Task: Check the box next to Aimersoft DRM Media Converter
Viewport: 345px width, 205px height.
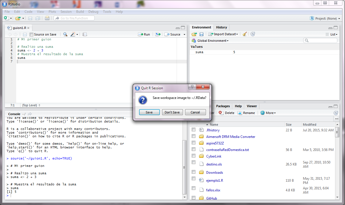Action: (x=193, y=136)
